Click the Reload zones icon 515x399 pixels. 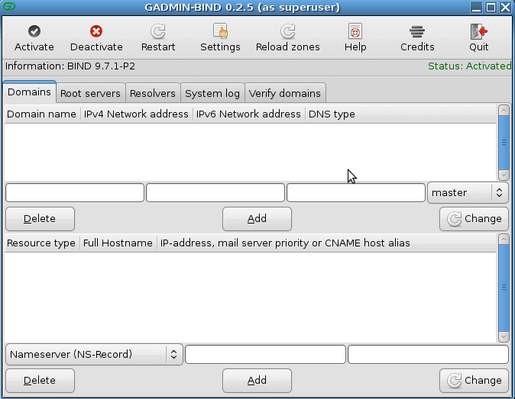pos(288,31)
